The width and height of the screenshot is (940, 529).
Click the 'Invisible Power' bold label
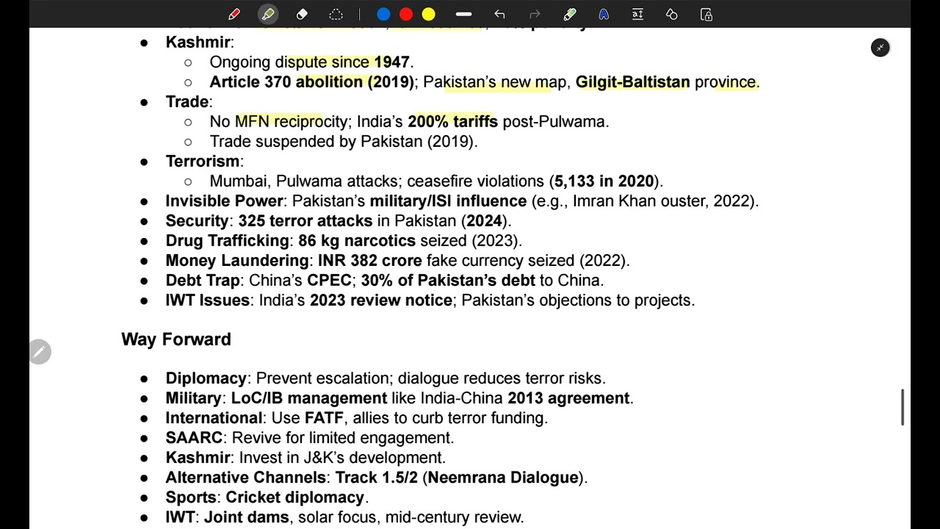point(224,201)
